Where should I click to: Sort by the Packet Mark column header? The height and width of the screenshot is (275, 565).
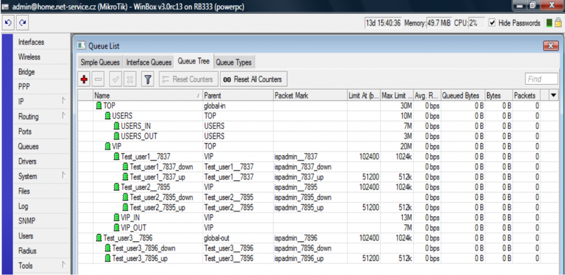(x=310, y=96)
